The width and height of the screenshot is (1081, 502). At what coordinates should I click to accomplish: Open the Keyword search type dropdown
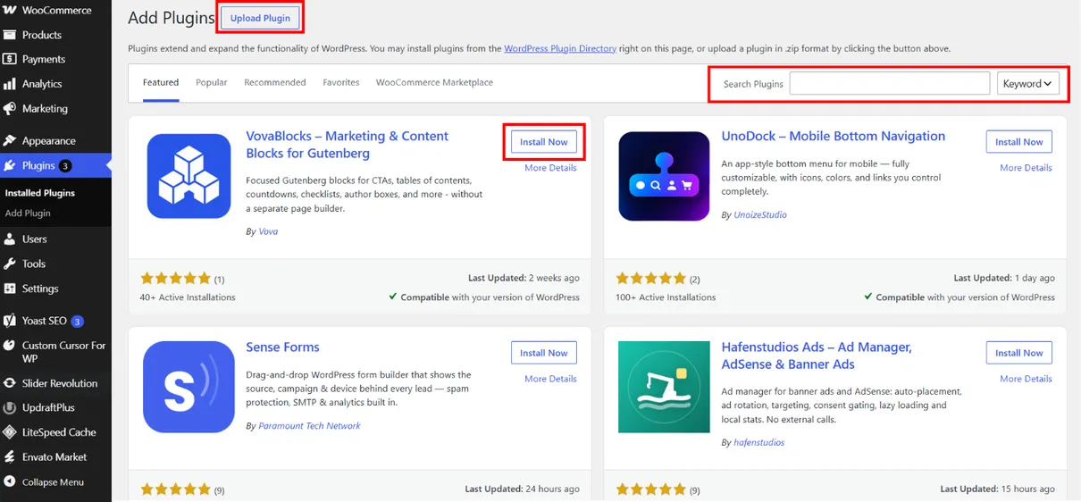click(x=1027, y=83)
